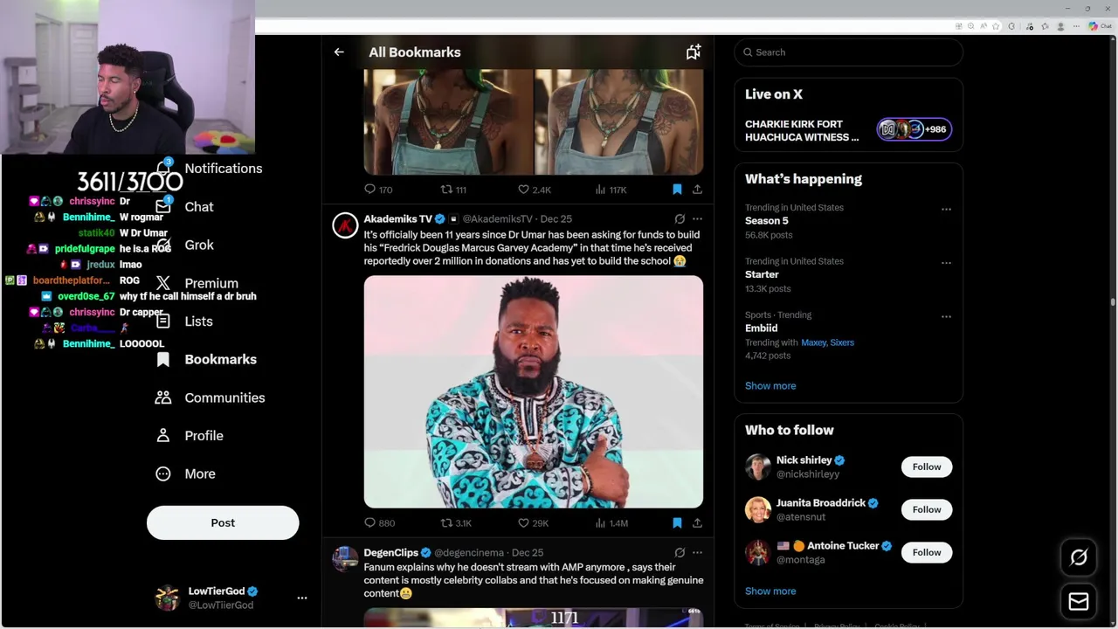The width and height of the screenshot is (1118, 629).
Task: Select Bookmarks in the sidebar
Action: pyautogui.click(x=206, y=359)
